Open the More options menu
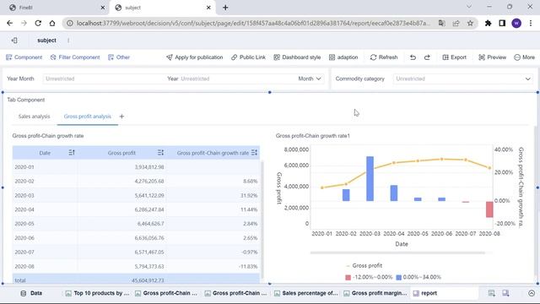Viewport: 540px width, 304px height. coord(525,57)
